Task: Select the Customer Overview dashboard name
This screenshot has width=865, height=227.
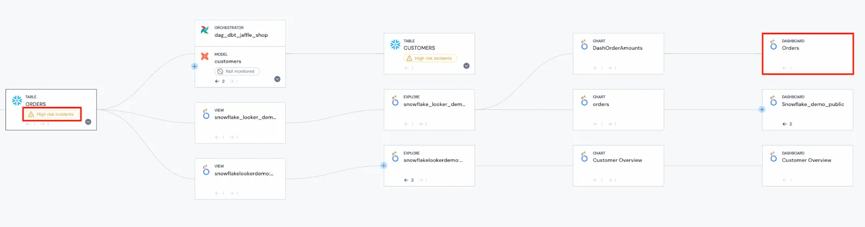Action: coord(807,161)
